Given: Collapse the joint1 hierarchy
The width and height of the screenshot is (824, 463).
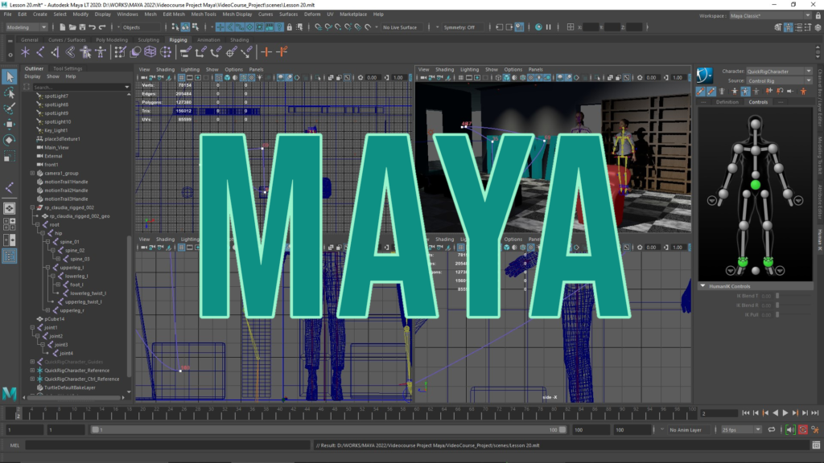Looking at the screenshot, I should click(x=32, y=327).
